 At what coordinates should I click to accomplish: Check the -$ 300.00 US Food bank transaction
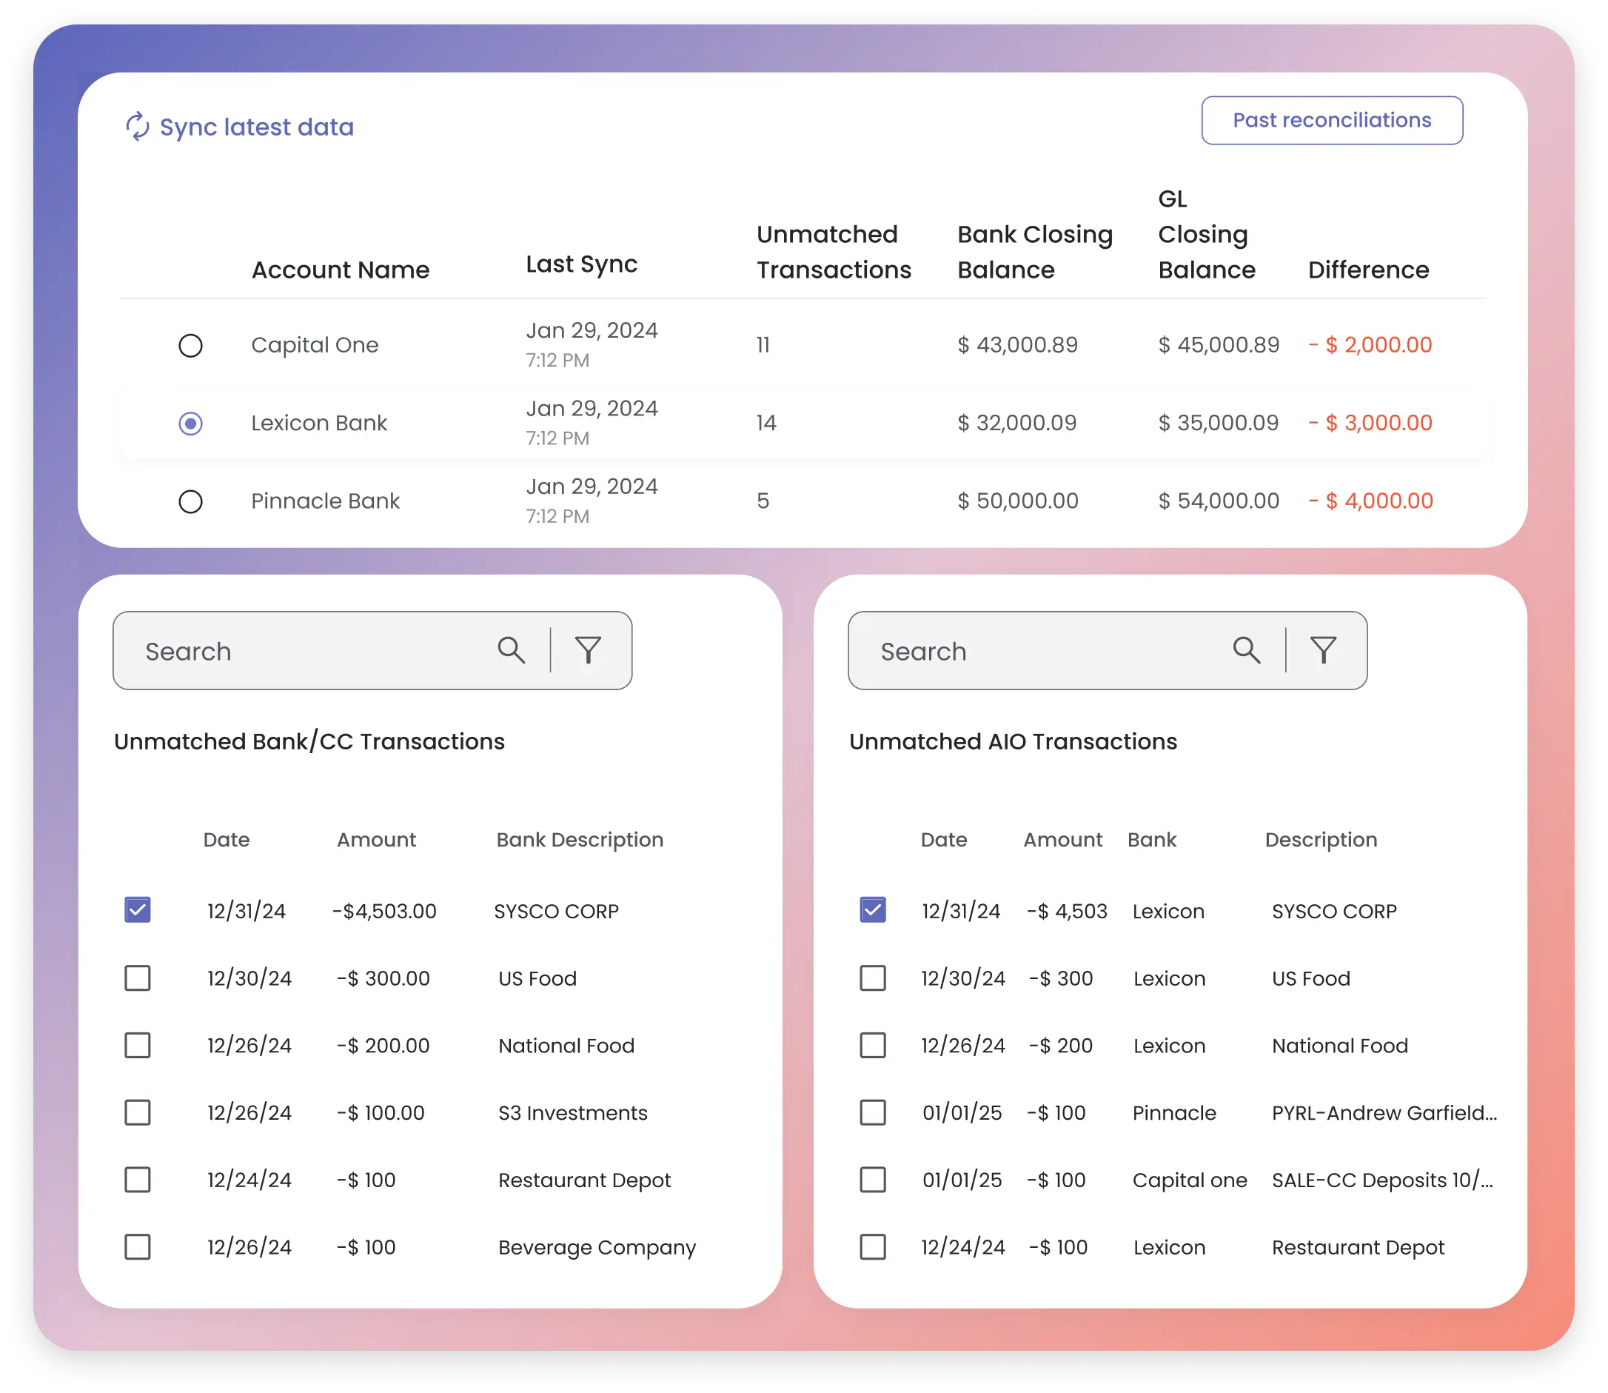(138, 977)
